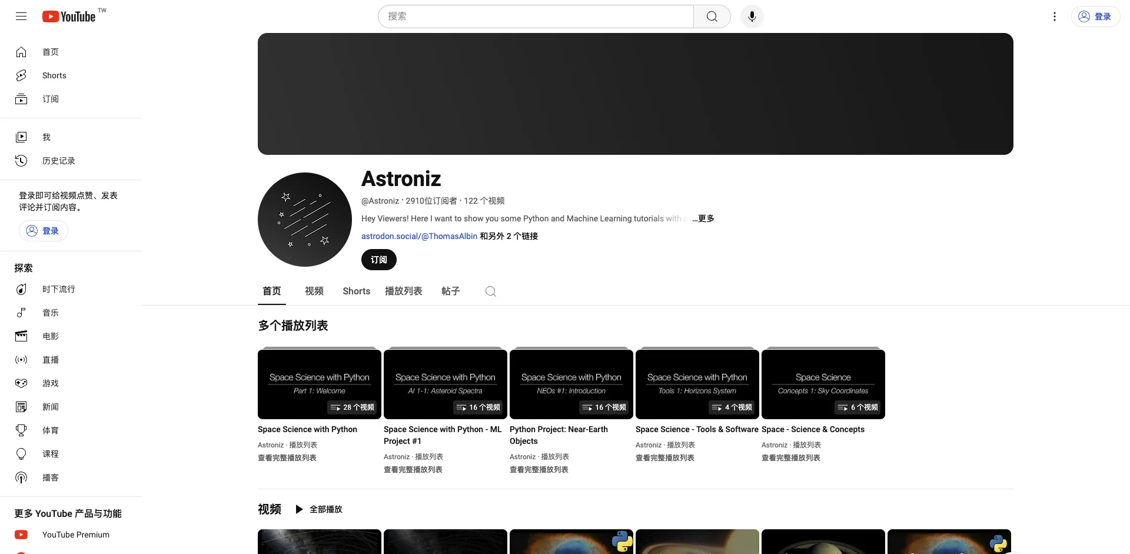Open Tools 1: Horizons System playlist thumbnail
This screenshot has height=554, width=1130.
tap(697, 384)
